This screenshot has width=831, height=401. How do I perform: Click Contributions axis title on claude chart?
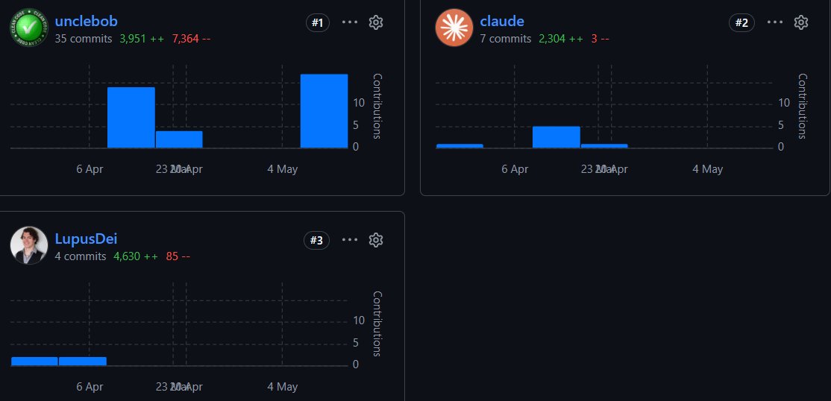(802, 106)
